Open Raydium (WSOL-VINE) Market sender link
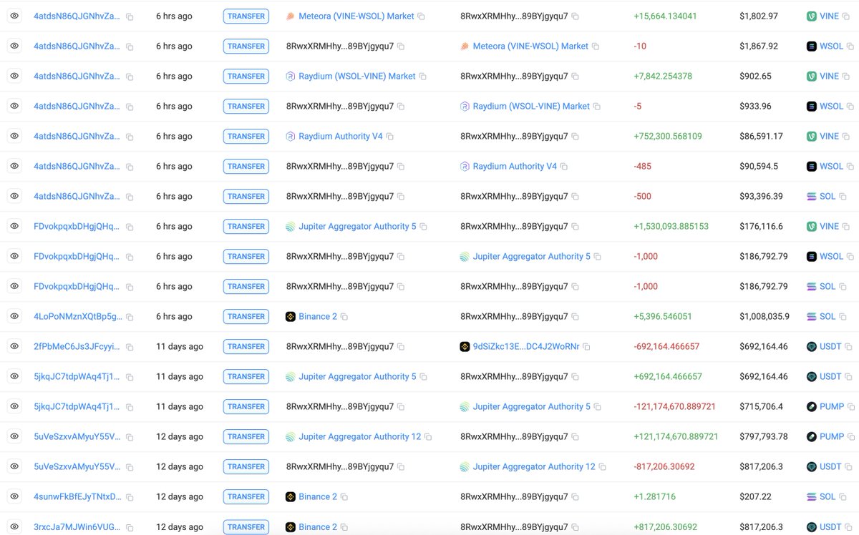The width and height of the screenshot is (859, 535). coord(357,76)
